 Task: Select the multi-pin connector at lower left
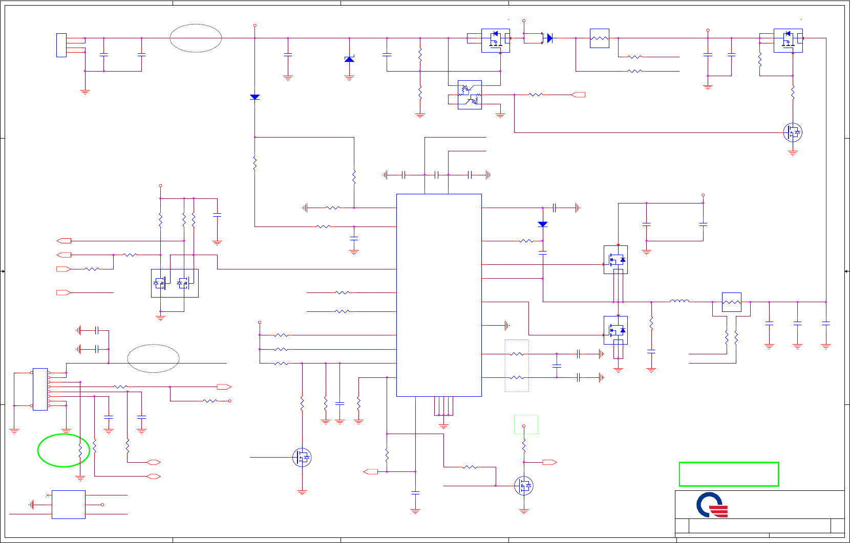tap(40, 389)
